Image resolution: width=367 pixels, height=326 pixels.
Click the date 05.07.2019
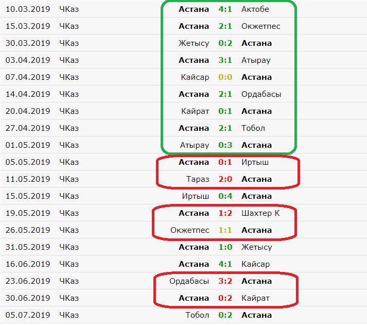click(28, 315)
